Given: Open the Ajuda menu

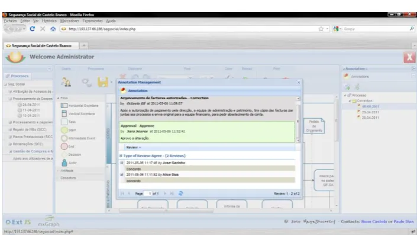Looking at the screenshot, I should click(111, 21).
